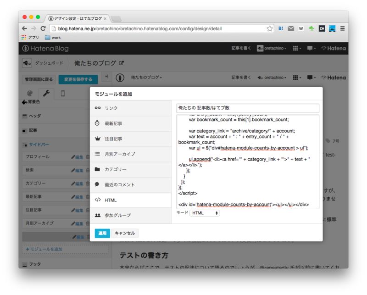367x295 pixels.
Task: Bookmark page with star icon
Action: click(x=269, y=28)
